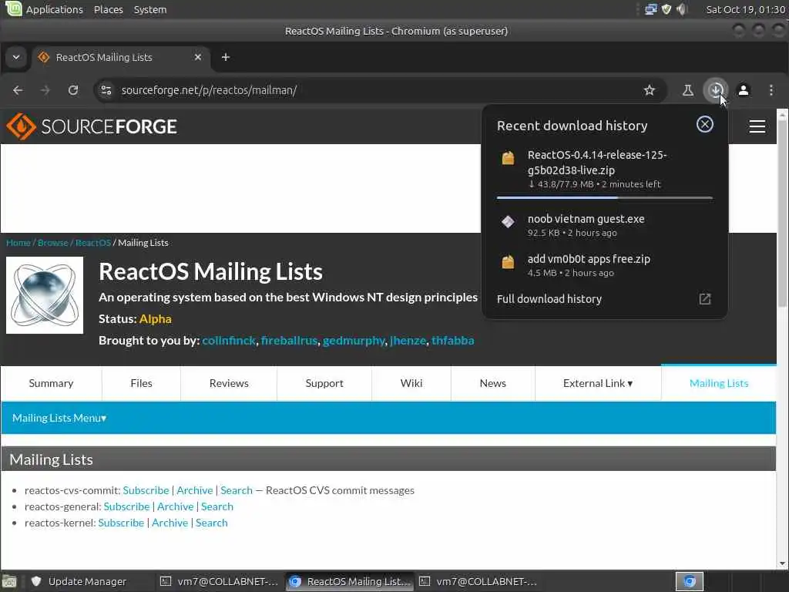Open contributor thfabba profile link
The width and height of the screenshot is (789, 592).
pyautogui.click(x=453, y=341)
